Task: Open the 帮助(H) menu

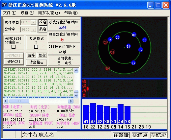Action: click(x=71, y=13)
